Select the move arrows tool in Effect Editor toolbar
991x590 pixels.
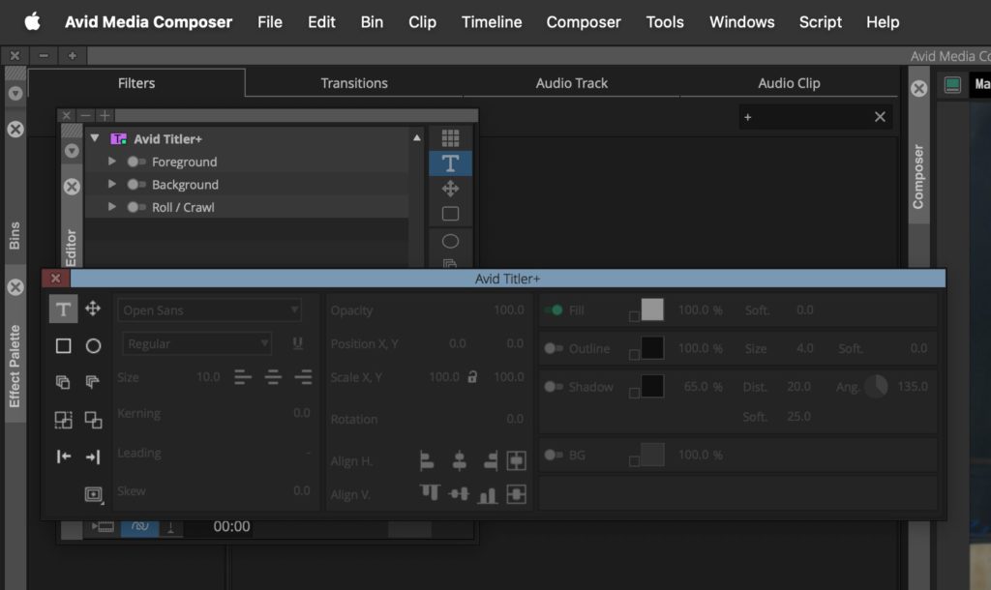[x=451, y=189]
